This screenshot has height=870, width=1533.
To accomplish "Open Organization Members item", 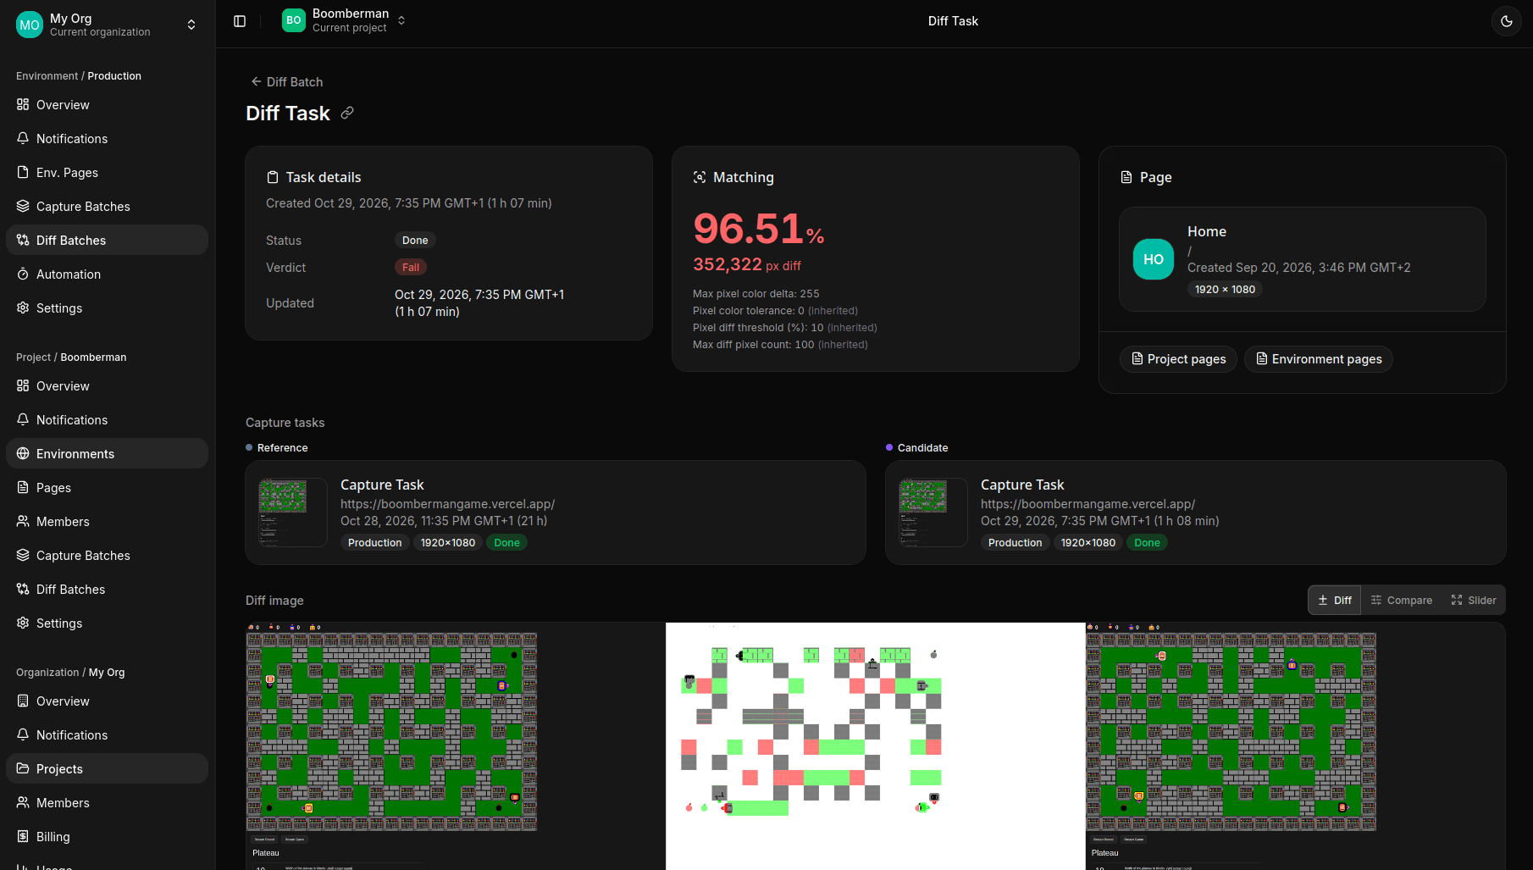I will (108, 803).
